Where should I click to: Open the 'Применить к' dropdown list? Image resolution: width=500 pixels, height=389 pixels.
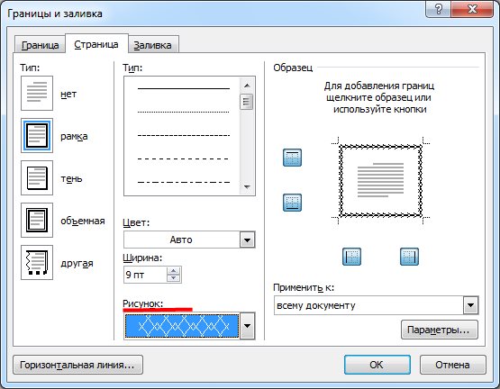point(470,305)
